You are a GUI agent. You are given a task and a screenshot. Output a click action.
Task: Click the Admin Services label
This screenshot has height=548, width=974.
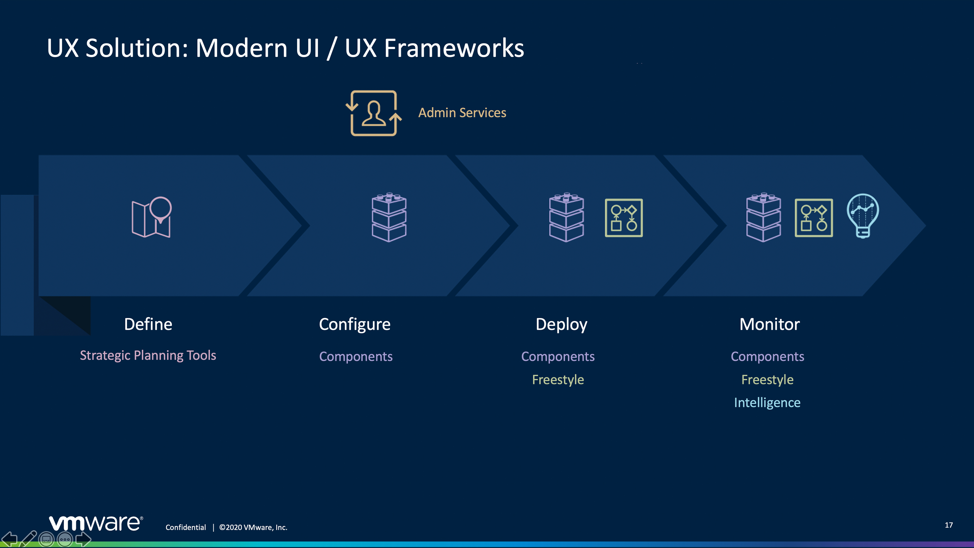[462, 113]
